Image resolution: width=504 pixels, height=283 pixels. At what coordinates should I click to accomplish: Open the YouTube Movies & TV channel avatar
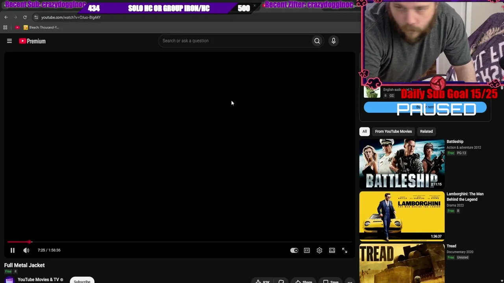9,280
